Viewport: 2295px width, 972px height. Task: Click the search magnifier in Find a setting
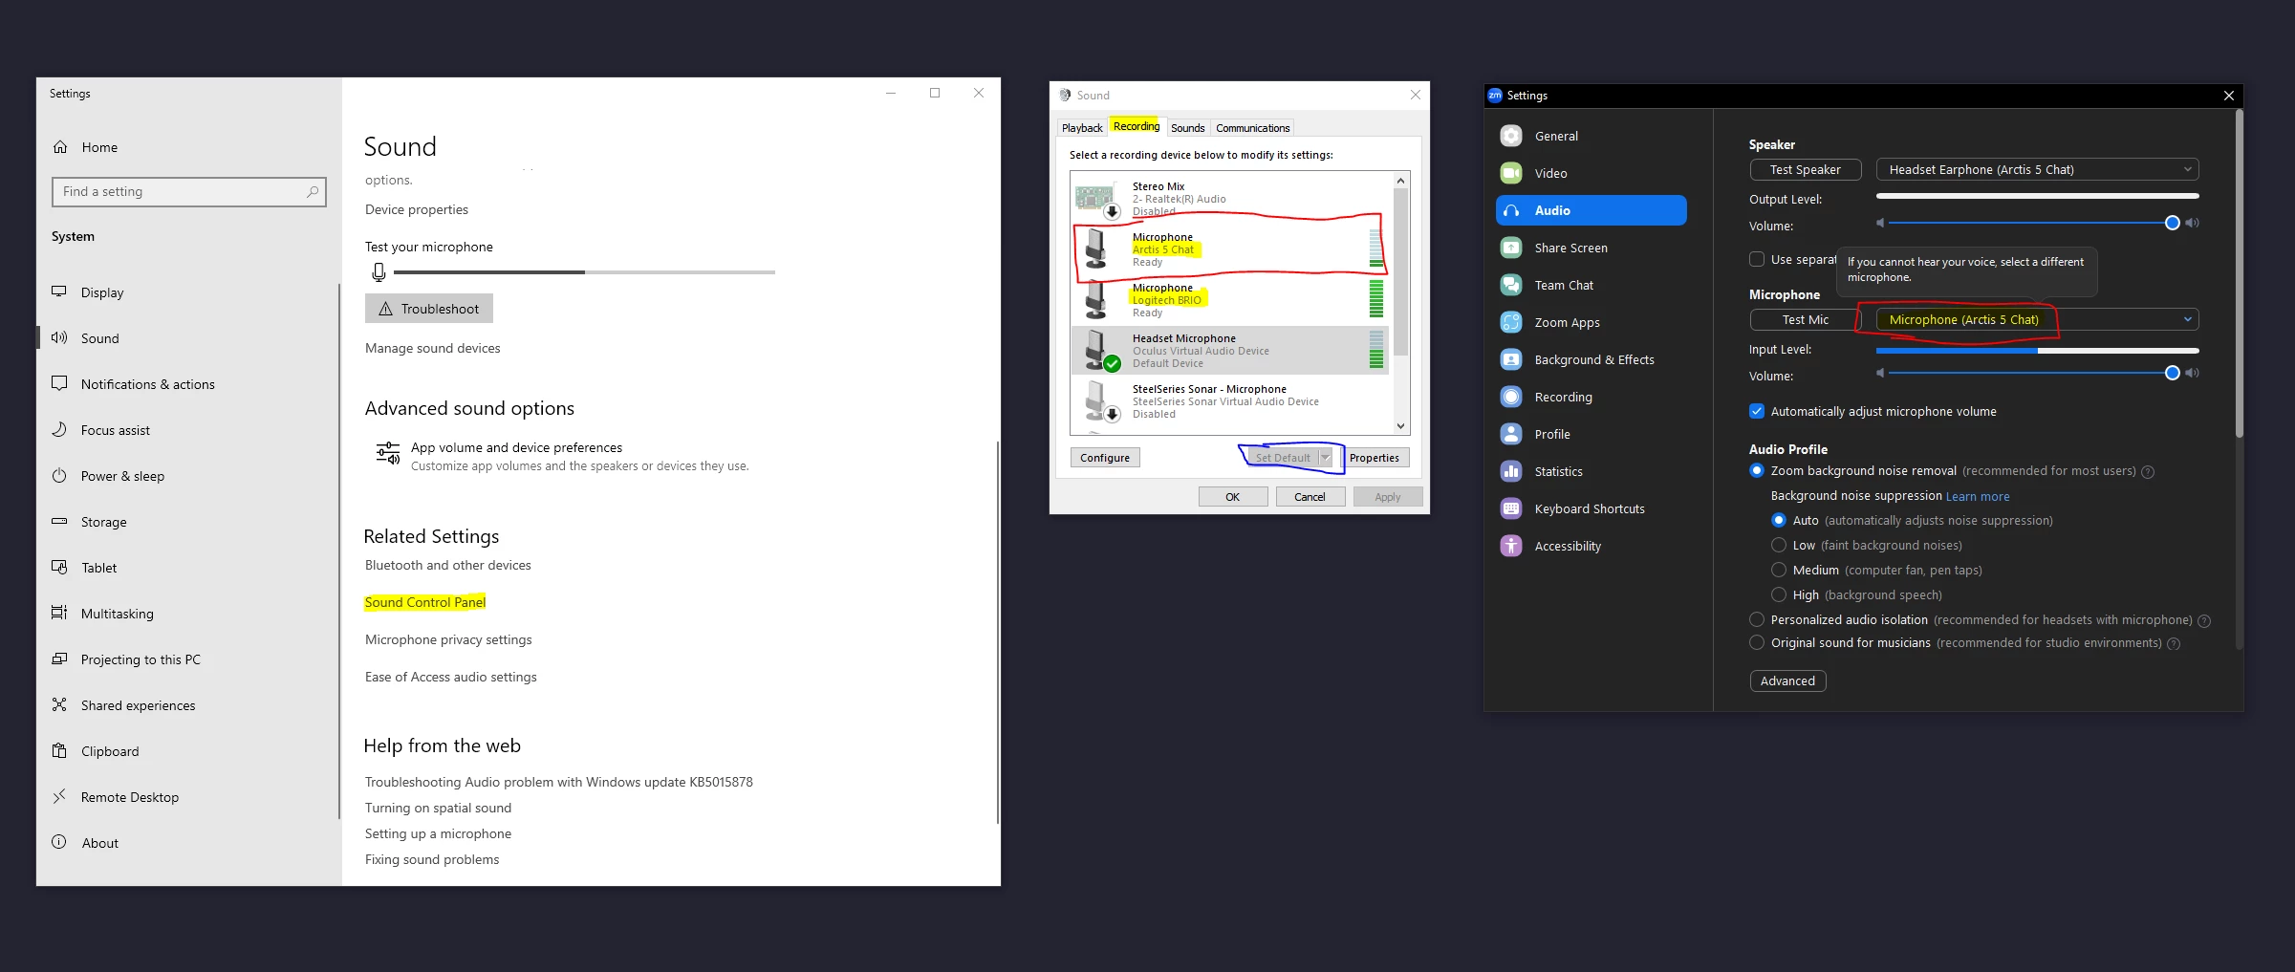[x=313, y=191]
